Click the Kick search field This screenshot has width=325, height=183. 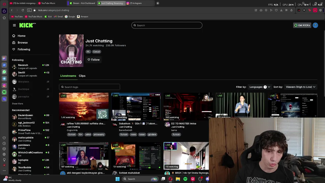(x=167, y=25)
